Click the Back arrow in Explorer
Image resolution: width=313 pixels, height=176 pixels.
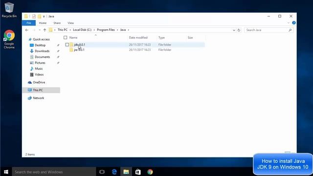tap(27, 30)
